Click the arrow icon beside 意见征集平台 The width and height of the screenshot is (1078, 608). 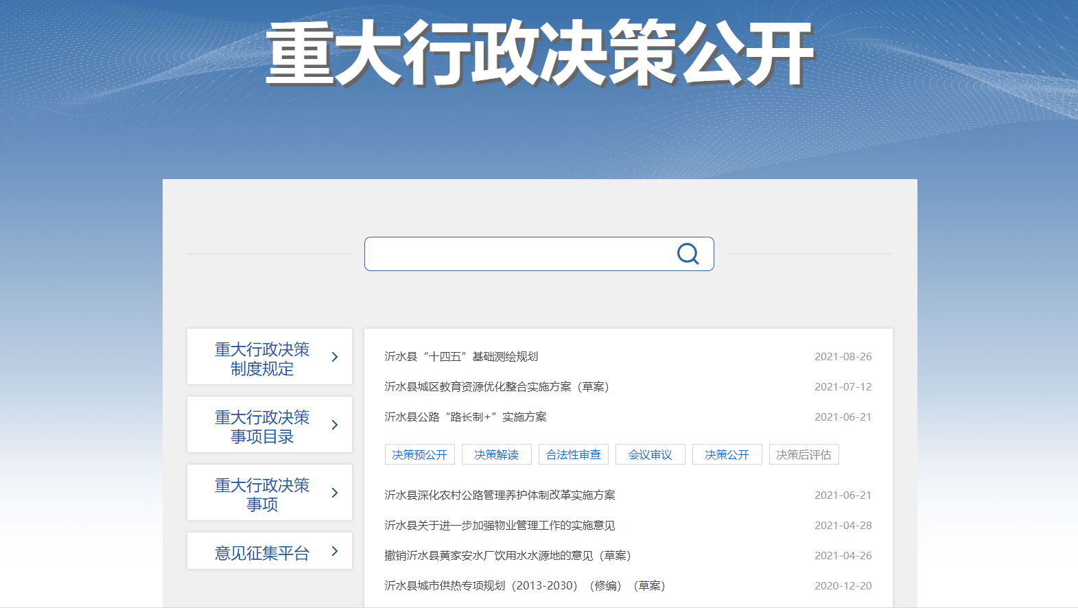(335, 551)
